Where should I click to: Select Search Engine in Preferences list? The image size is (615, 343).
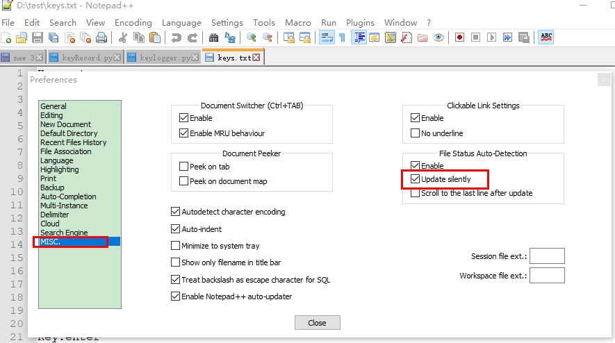pos(64,233)
